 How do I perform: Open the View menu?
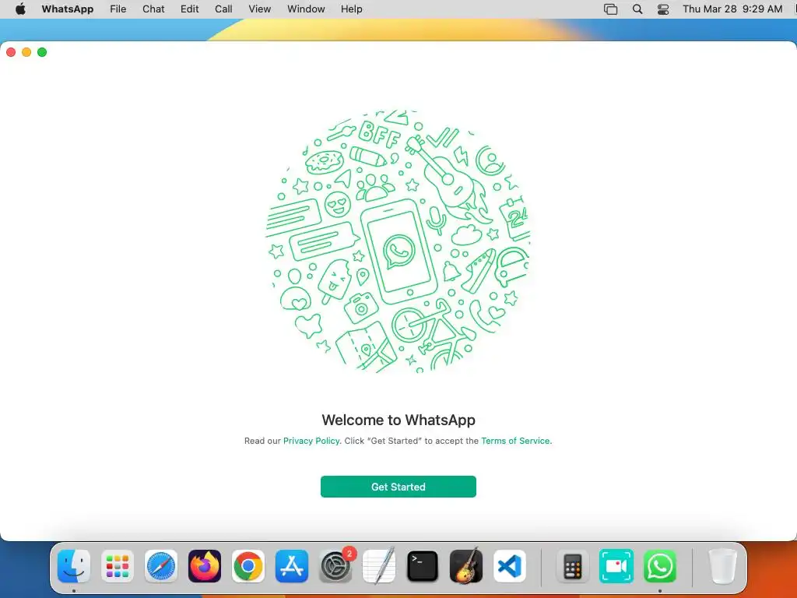tap(260, 9)
